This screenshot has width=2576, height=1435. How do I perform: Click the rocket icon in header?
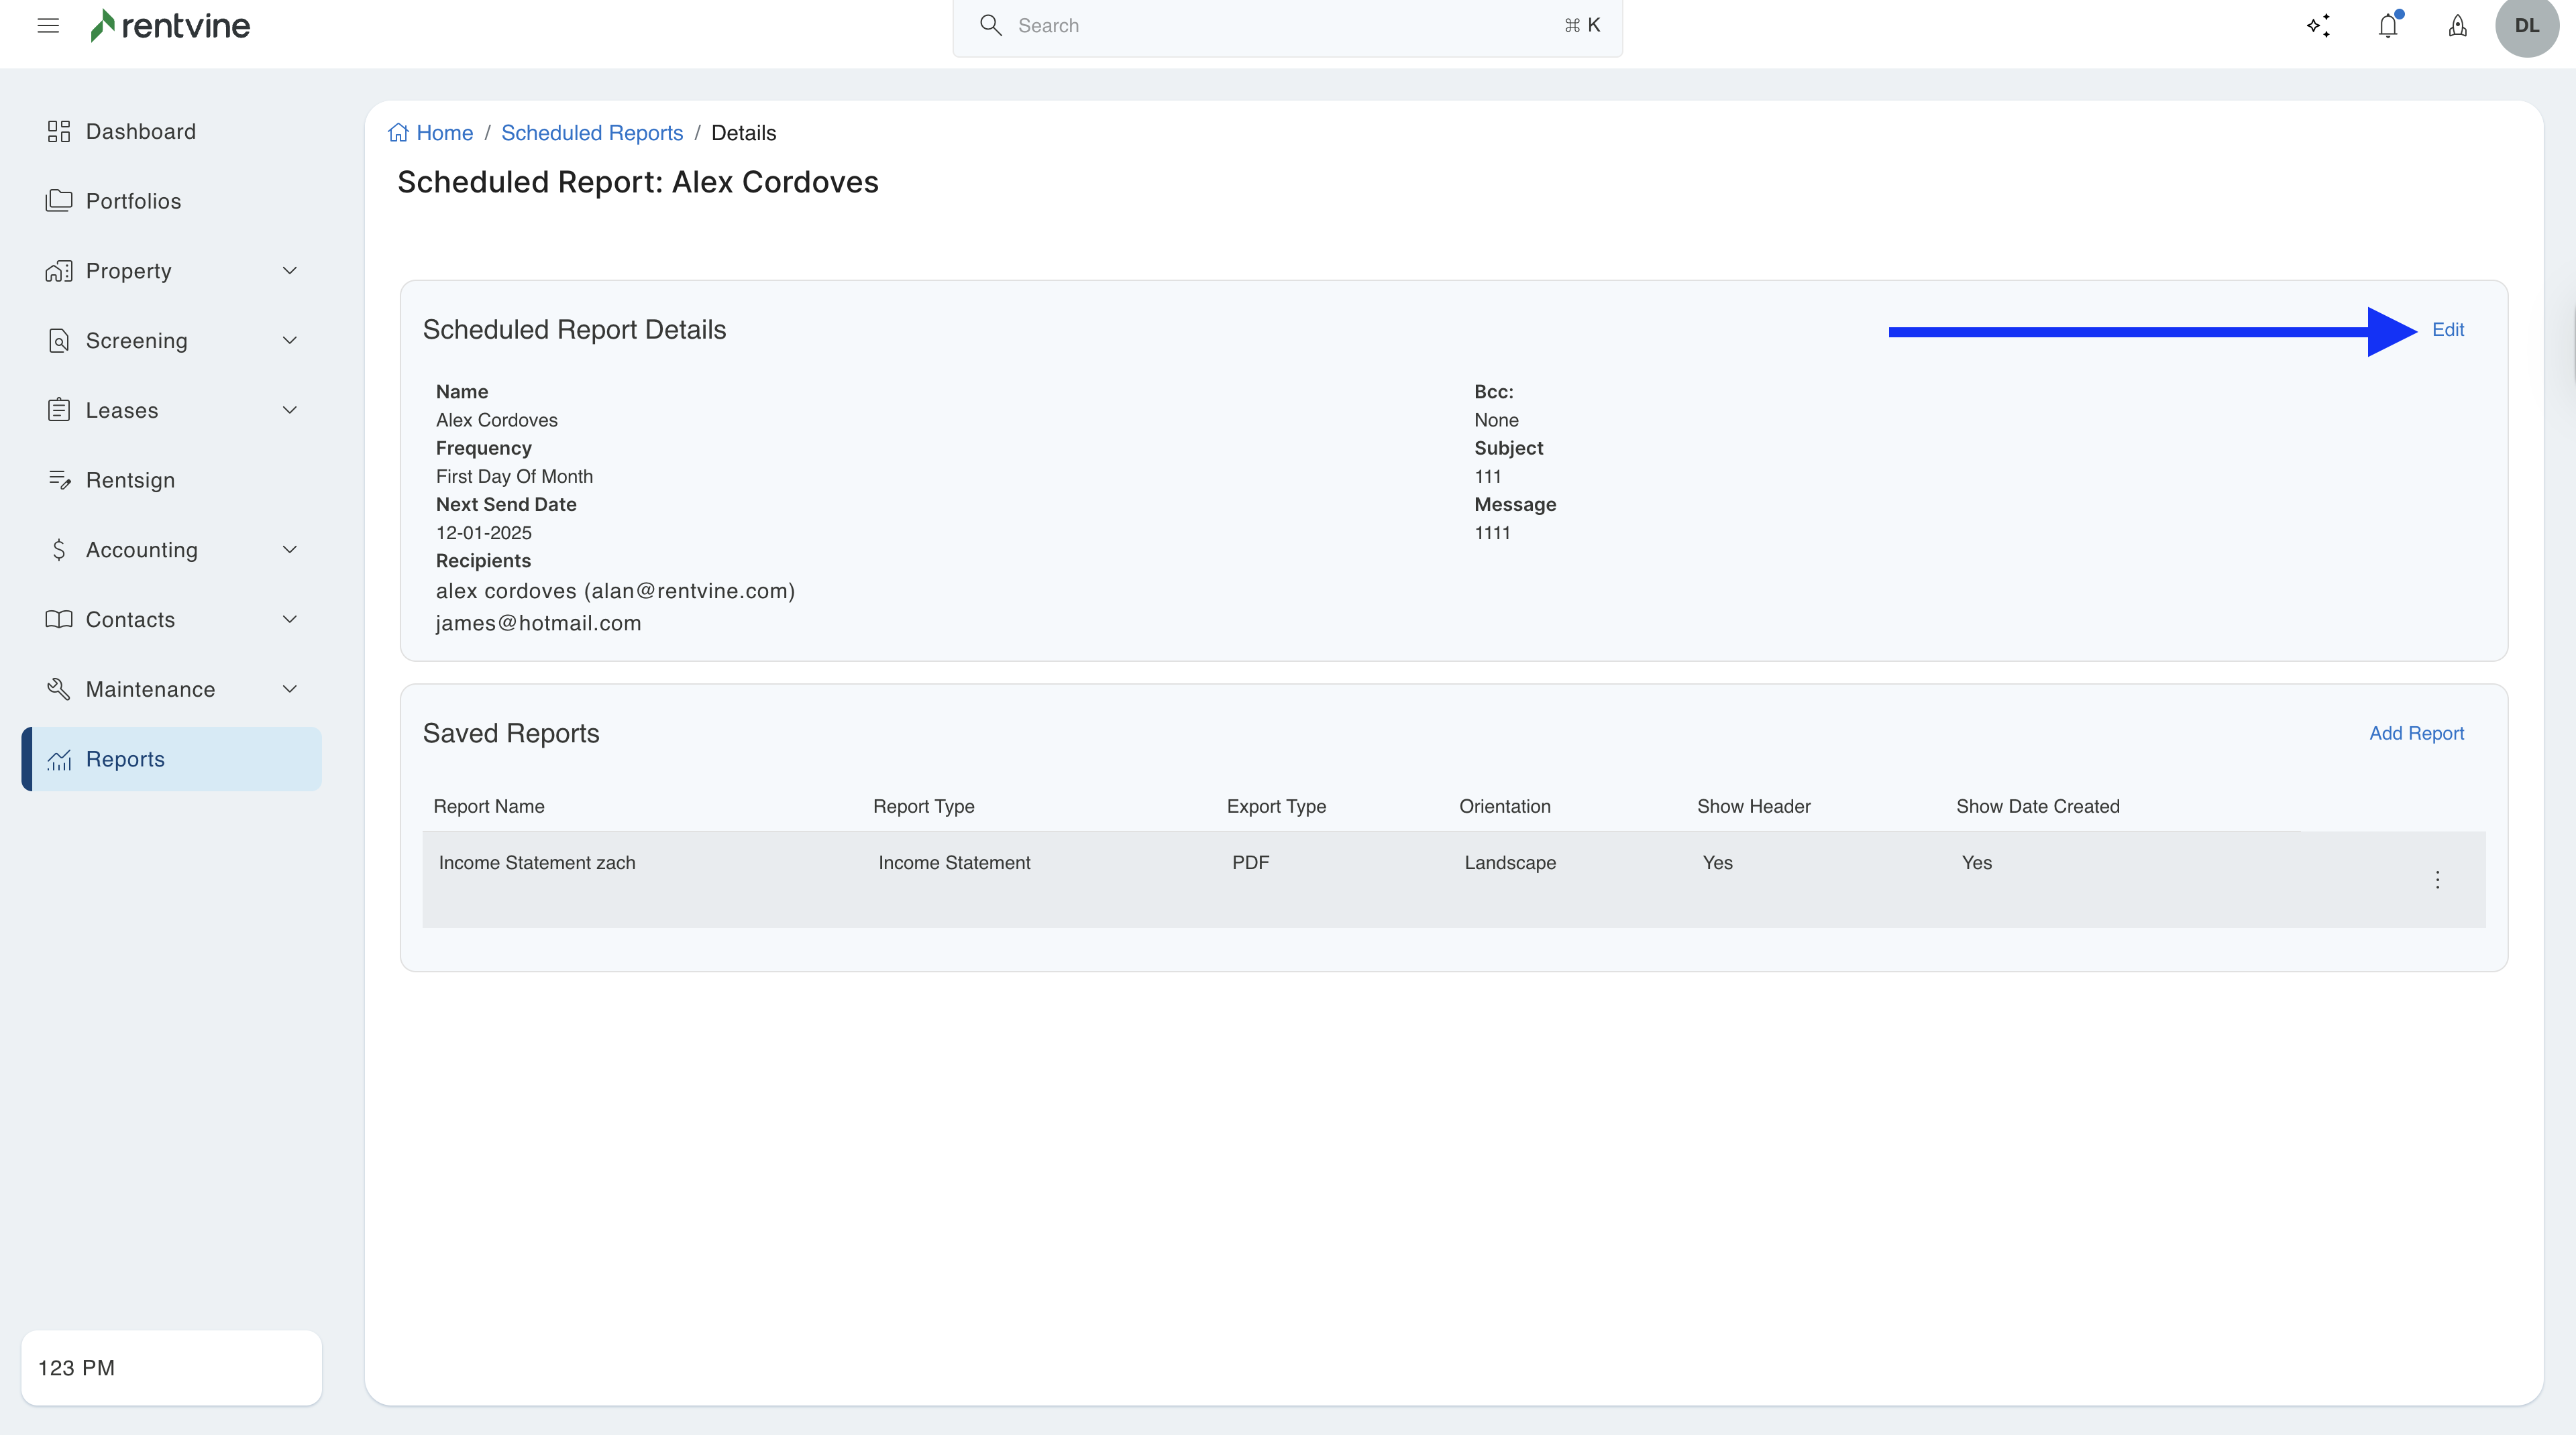click(x=2457, y=26)
